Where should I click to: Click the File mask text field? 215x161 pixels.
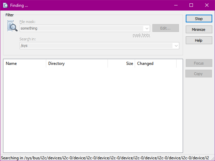click(x=82, y=29)
